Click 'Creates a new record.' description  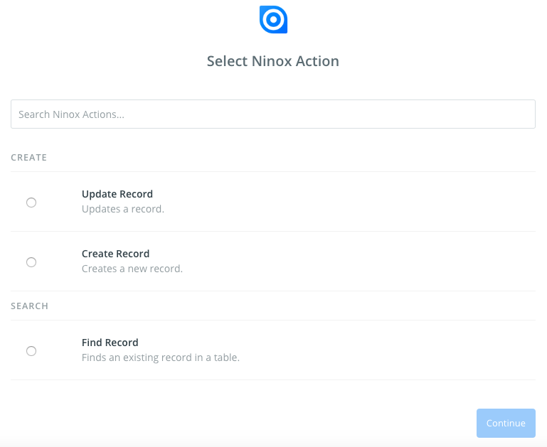tap(132, 269)
